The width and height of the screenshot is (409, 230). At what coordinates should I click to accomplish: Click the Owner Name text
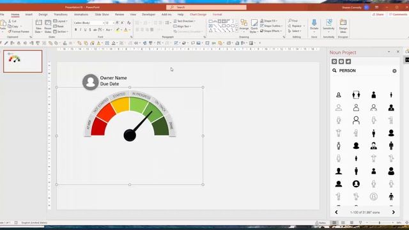[x=114, y=78]
